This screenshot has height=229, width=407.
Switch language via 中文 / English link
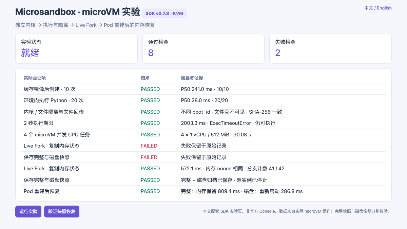tap(378, 8)
